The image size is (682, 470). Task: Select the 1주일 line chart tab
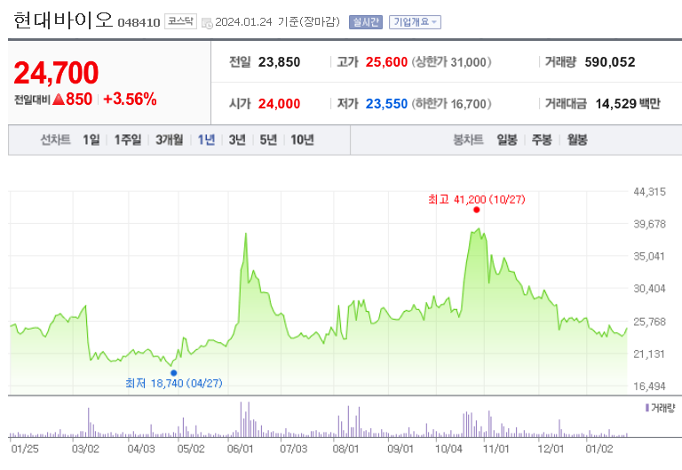click(128, 139)
